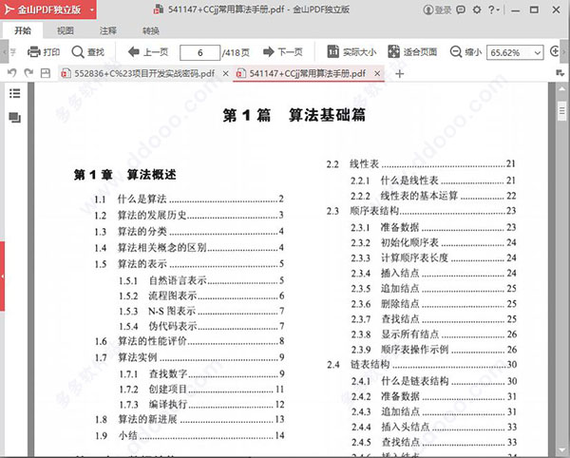This screenshot has width=570, height=458.
Task: Click the contents entry 2.4.1 什么是链表结构
Action: click(434, 381)
